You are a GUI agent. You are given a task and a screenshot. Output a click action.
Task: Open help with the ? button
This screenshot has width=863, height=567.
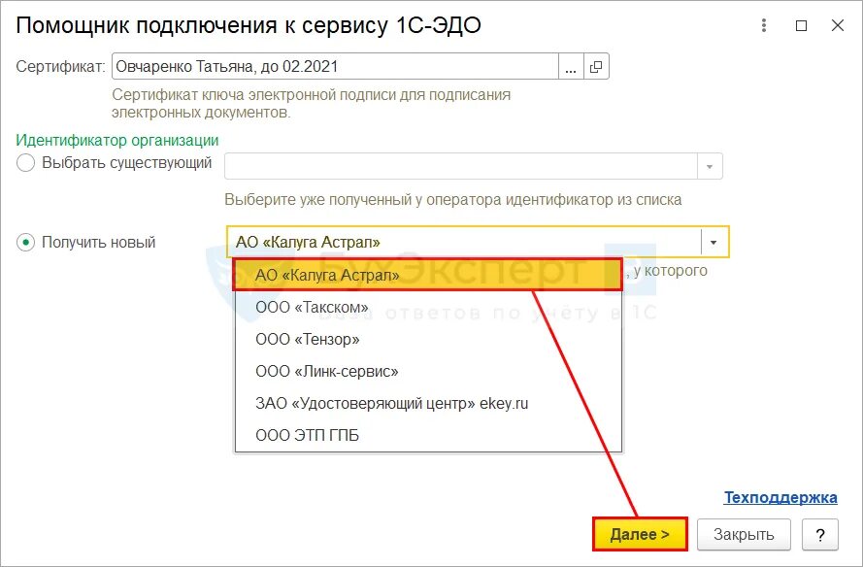pyautogui.click(x=820, y=535)
